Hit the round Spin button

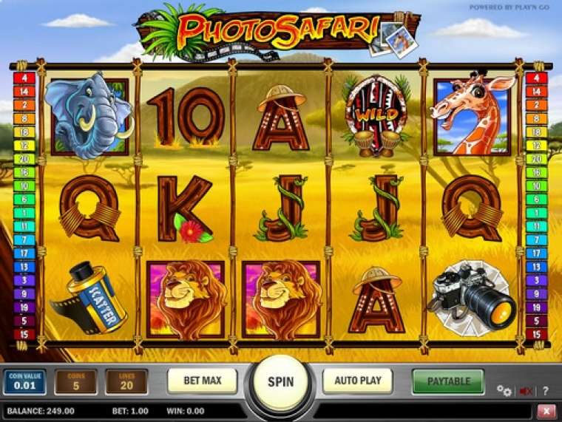[x=281, y=381]
